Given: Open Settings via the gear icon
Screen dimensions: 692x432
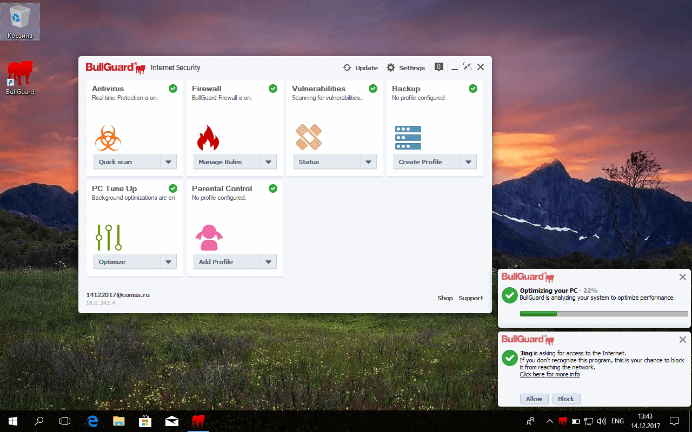Looking at the screenshot, I should point(391,67).
